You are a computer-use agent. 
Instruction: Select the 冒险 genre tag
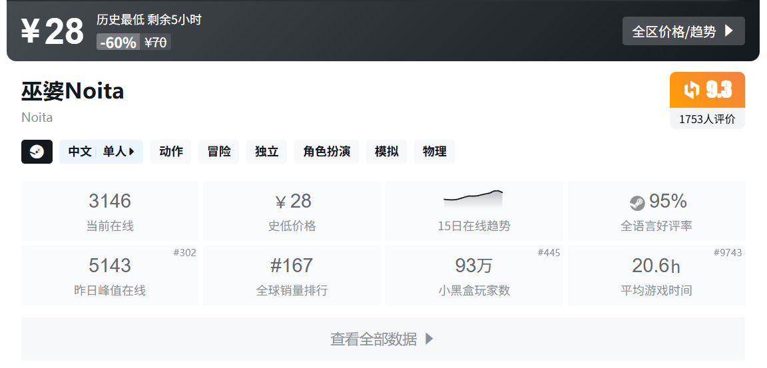218,152
